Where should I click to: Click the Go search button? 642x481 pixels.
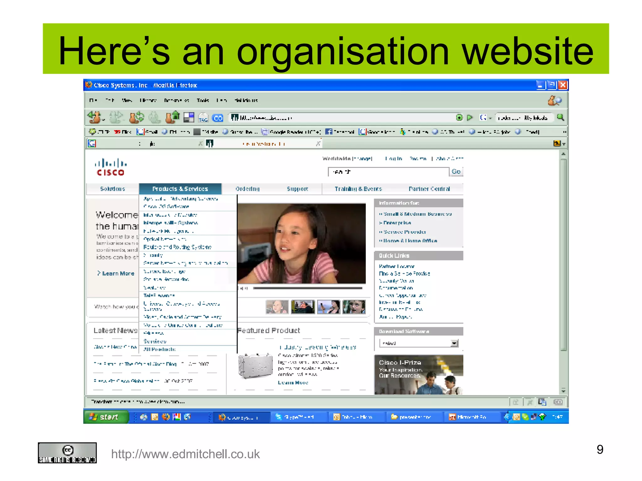point(456,172)
